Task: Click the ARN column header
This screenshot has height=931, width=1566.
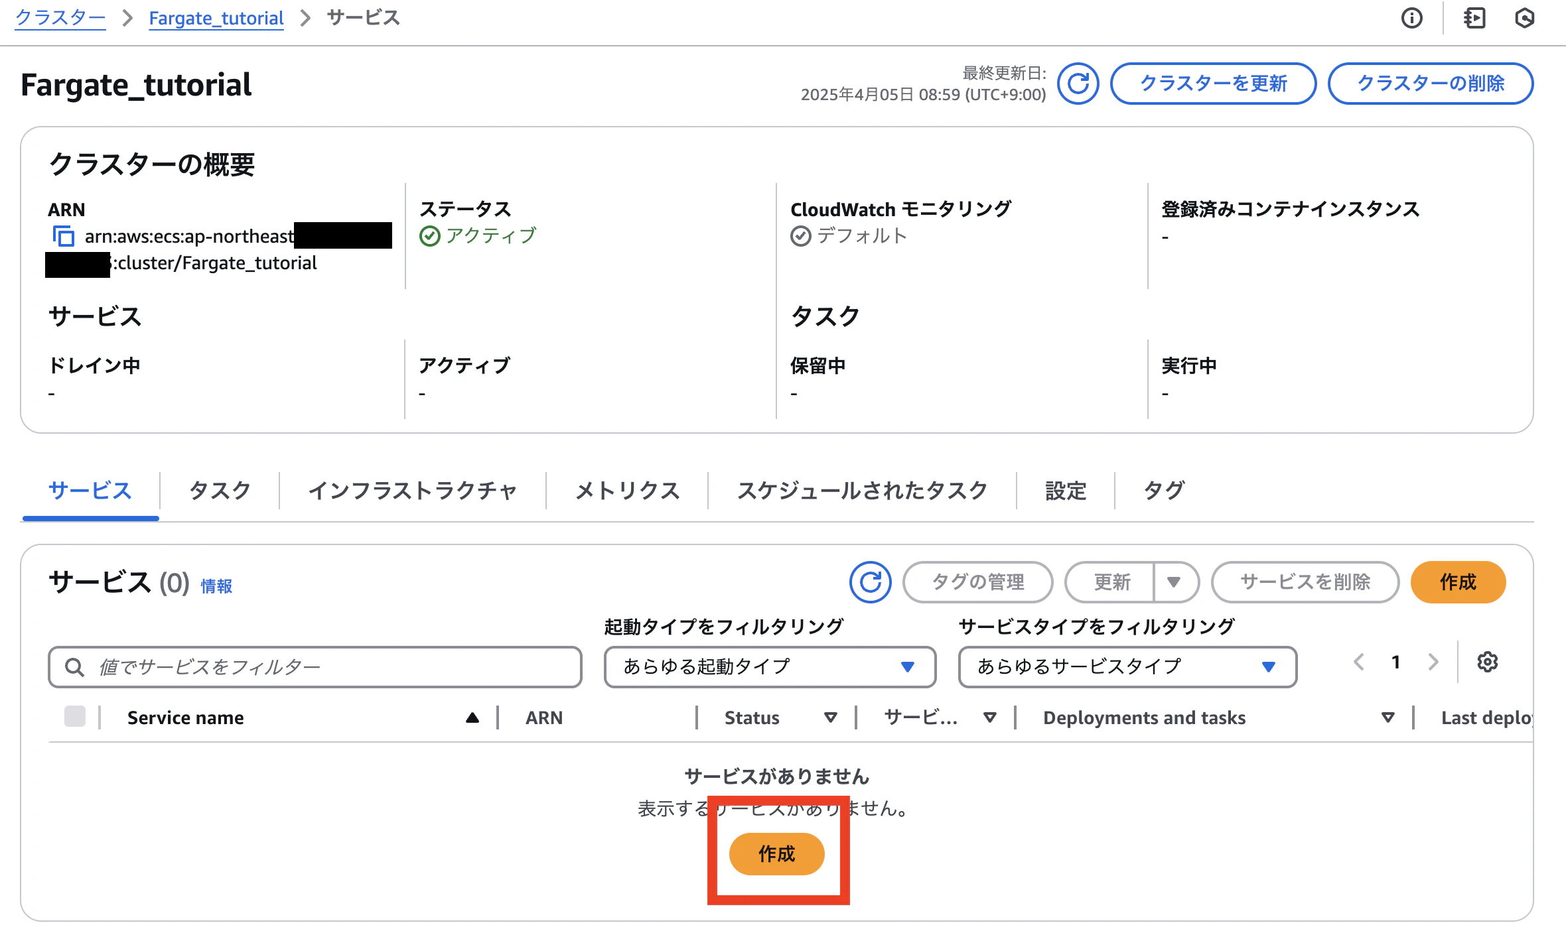Action: click(544, 717)
